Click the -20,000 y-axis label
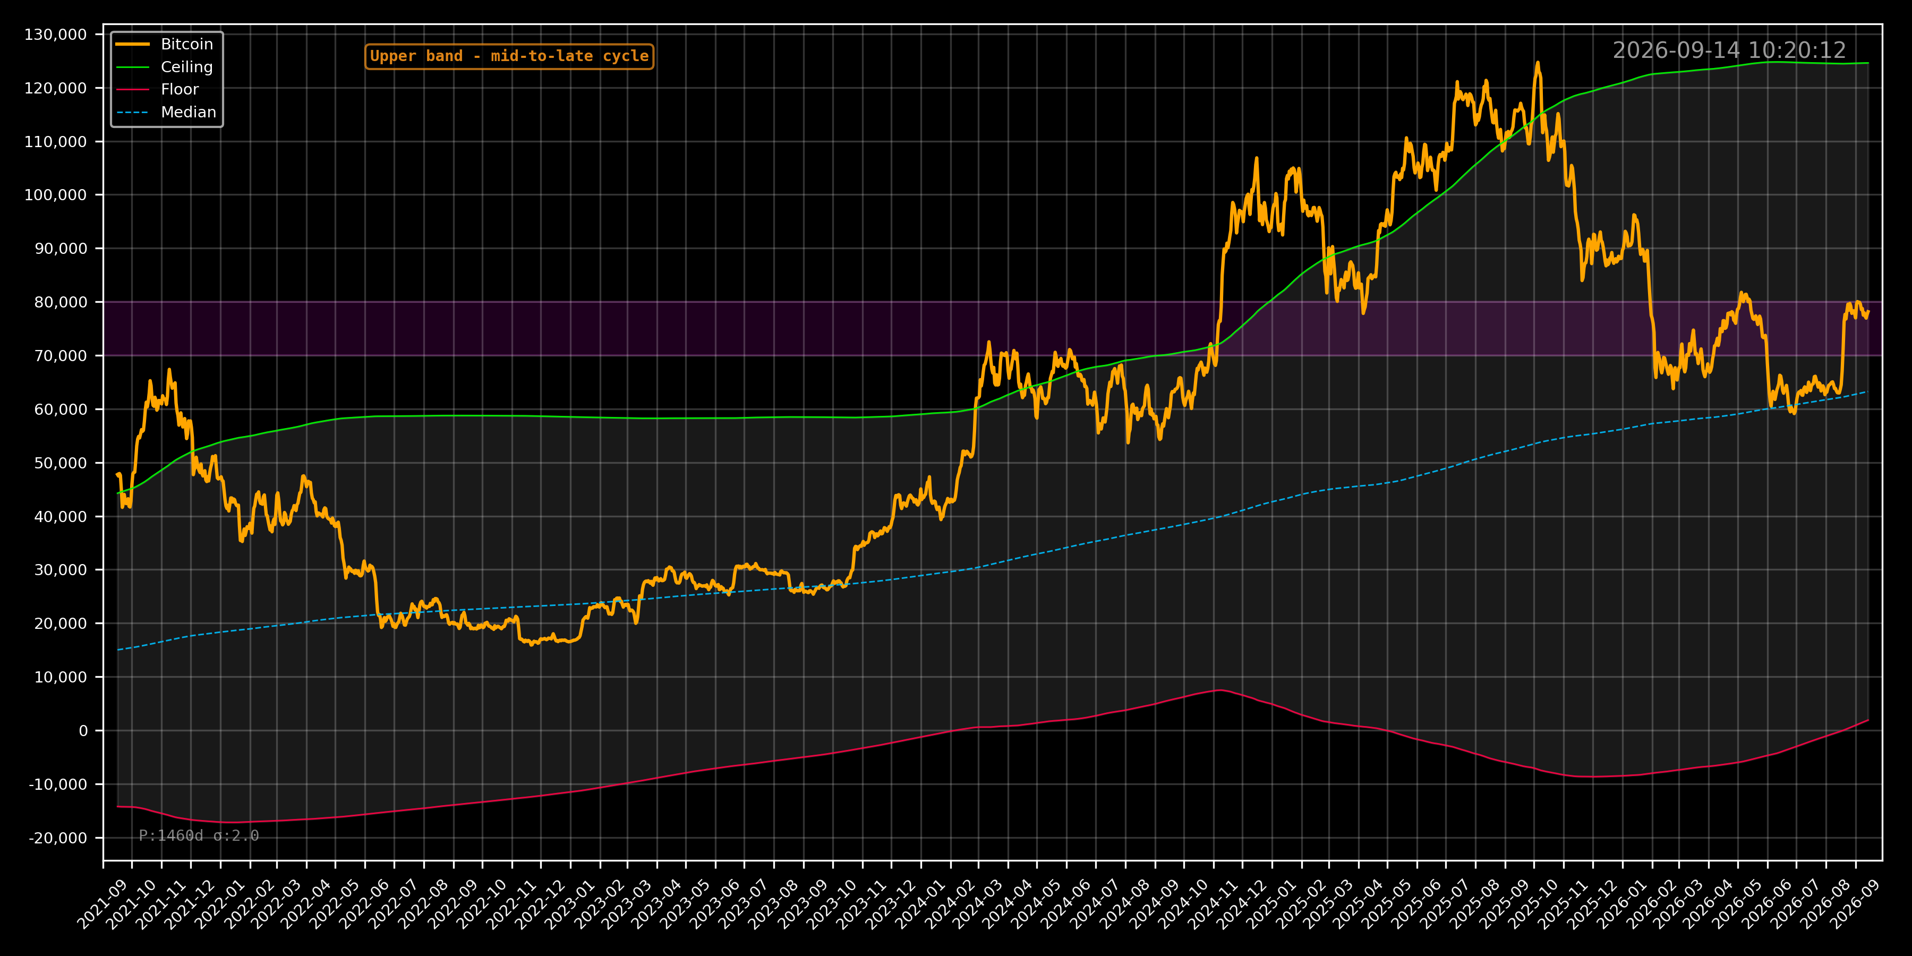Screen dimensions: 1912x956 coord(58,838)
